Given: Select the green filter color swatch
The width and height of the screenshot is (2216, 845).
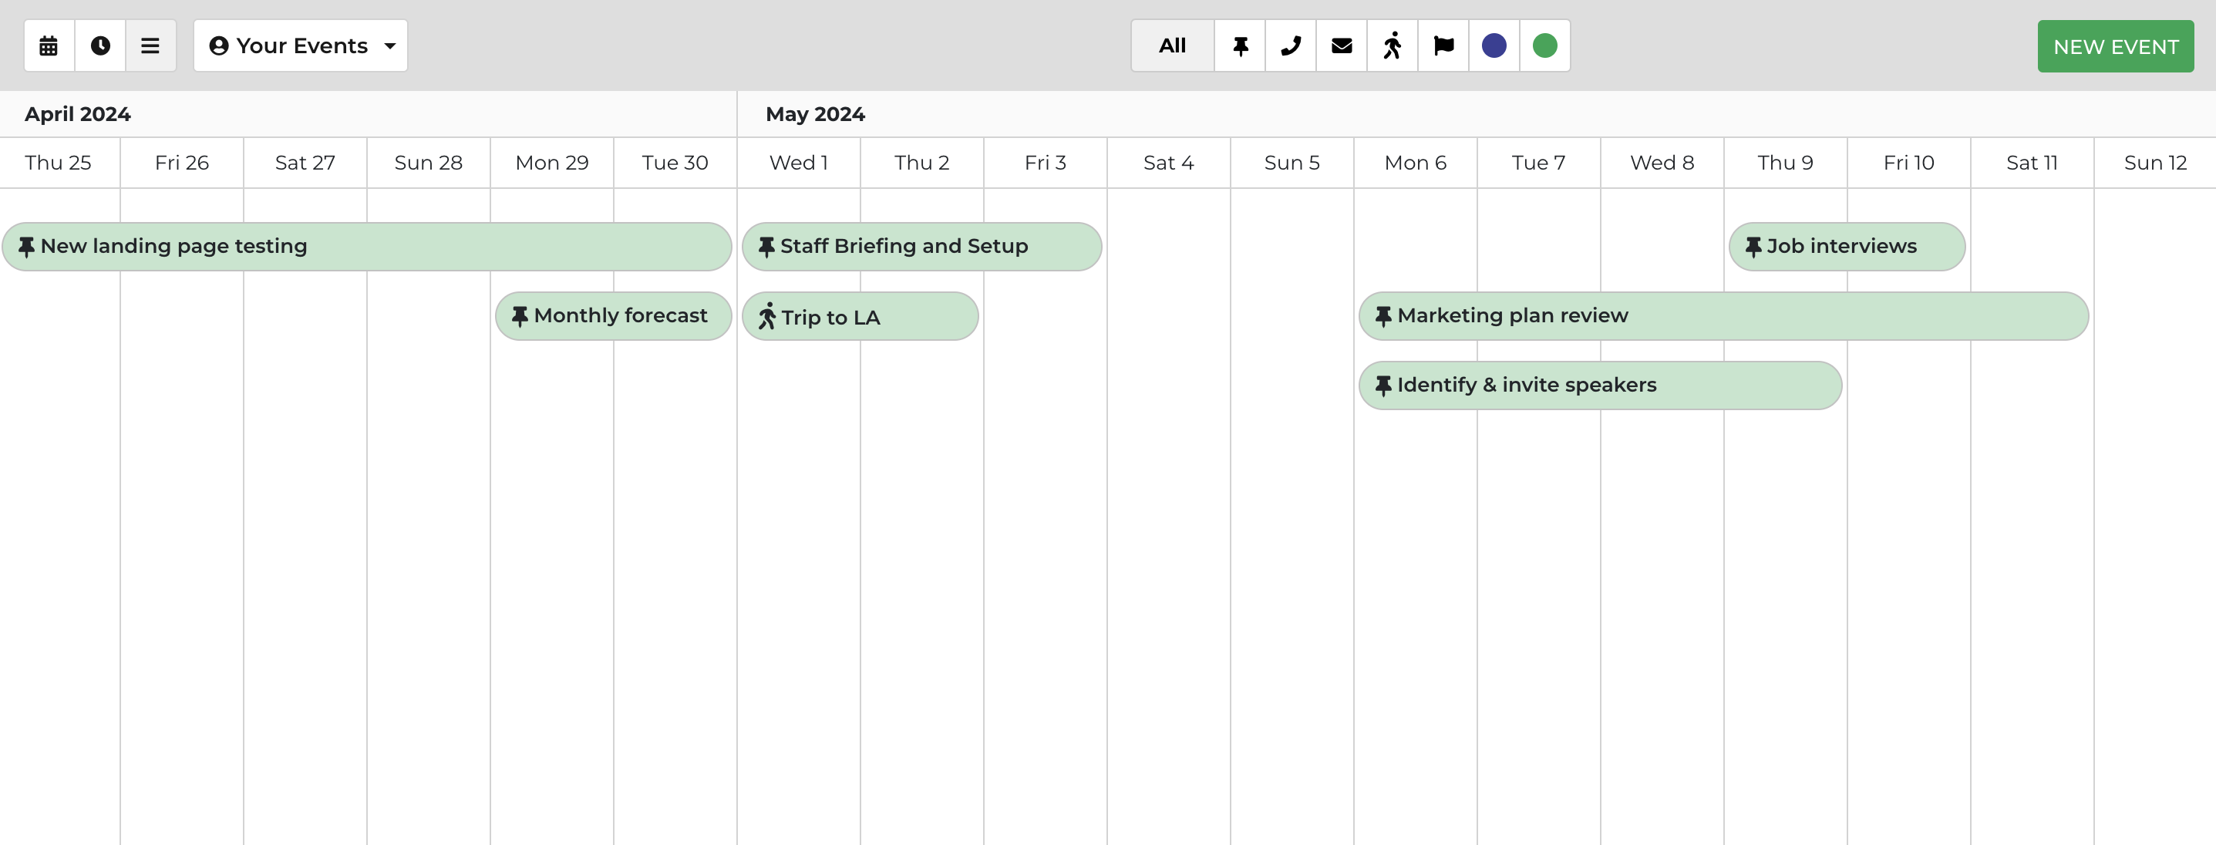Looking at the screenshot, I should pos(1545,45).
